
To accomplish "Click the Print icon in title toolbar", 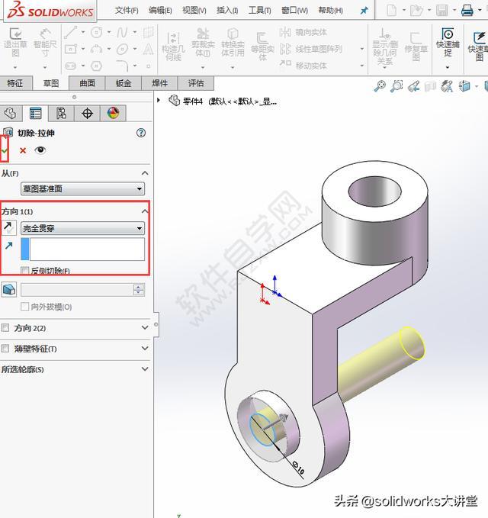I will tap(467, 10).
